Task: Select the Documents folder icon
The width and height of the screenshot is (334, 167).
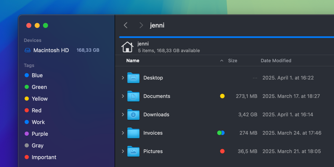Action: click(133, 96)
